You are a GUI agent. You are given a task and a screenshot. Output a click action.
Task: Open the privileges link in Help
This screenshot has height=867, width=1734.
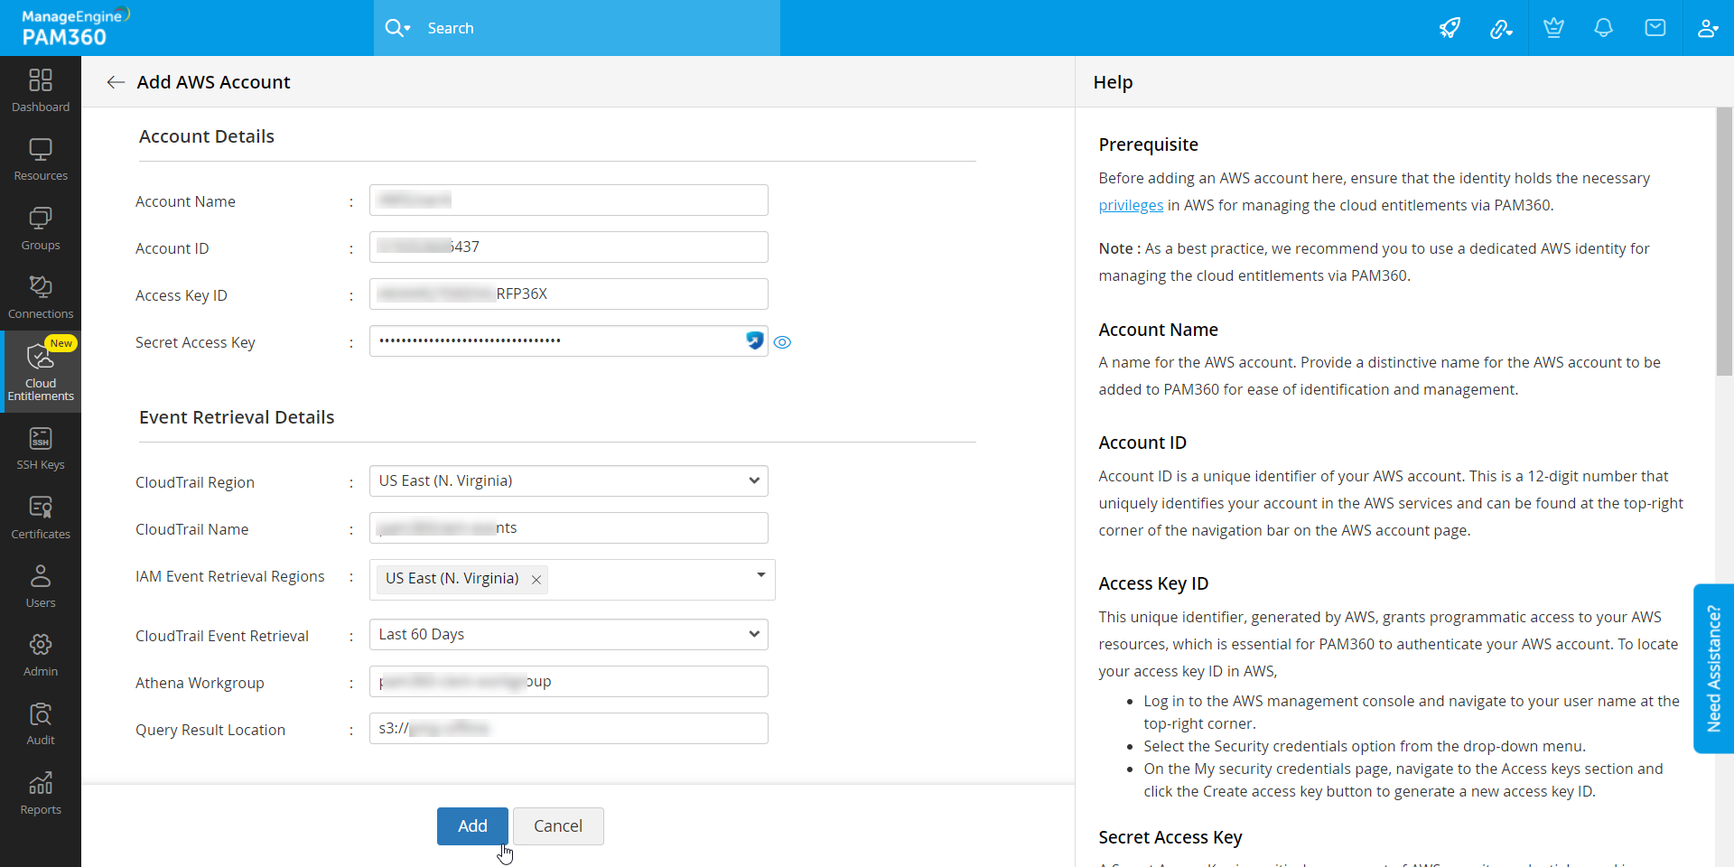(1131, 206)
